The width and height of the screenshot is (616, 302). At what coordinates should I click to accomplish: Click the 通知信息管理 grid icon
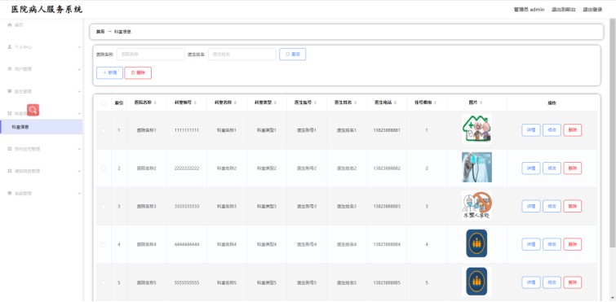[10, 171]
